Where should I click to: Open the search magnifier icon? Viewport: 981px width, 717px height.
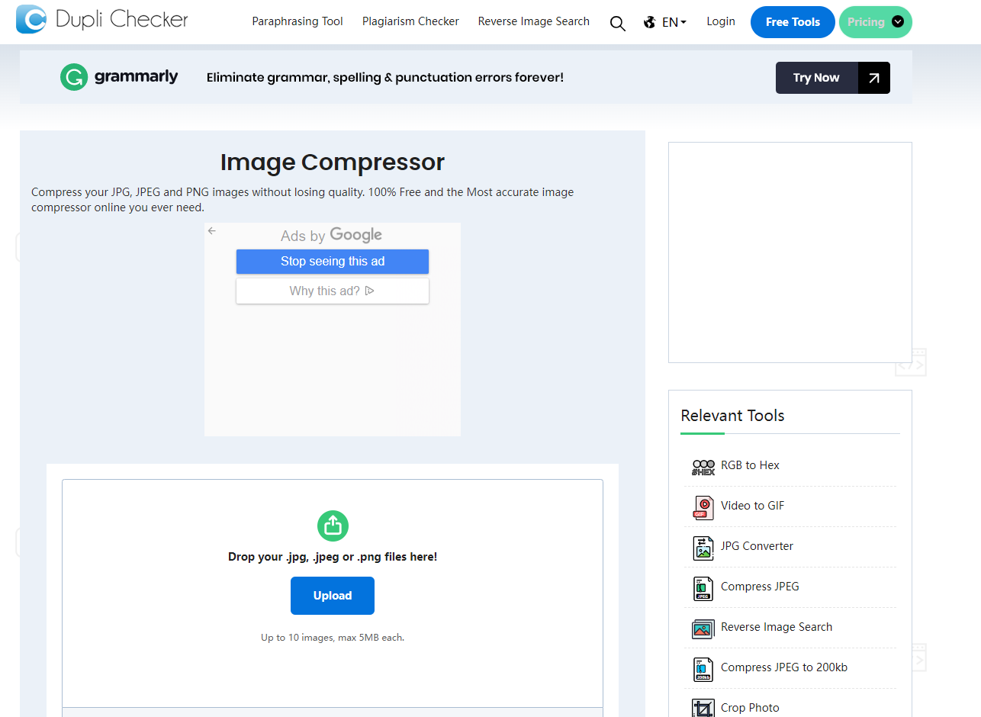tap(618, 23)
